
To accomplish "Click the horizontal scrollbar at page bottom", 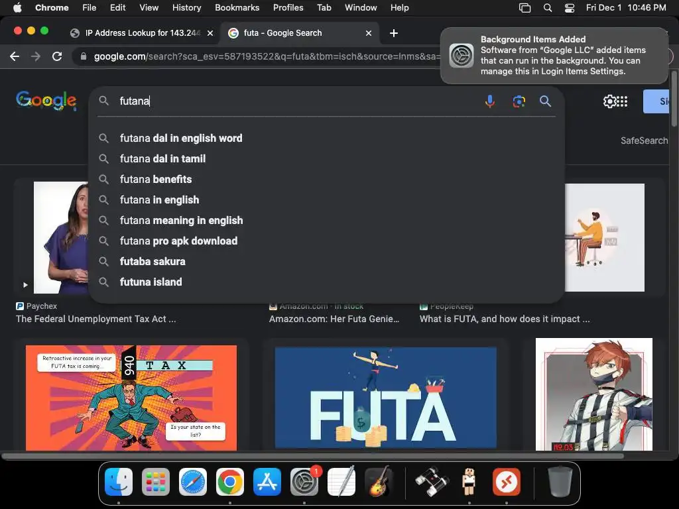I will tap(313, 456).
